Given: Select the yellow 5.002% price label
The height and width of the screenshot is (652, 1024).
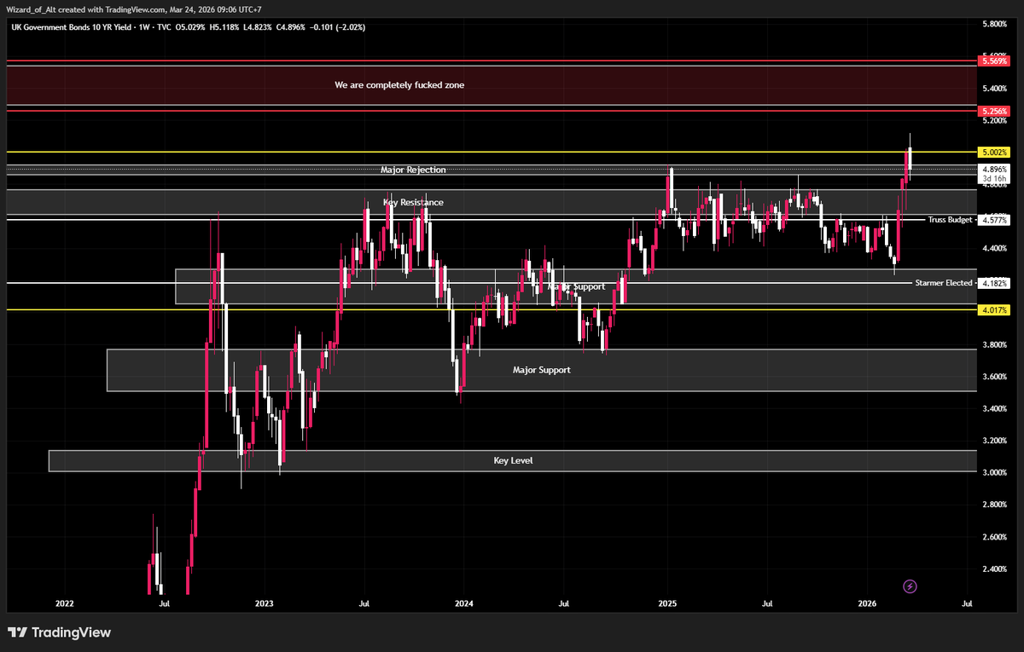Looking at the screenshot, I should click(994, 152).
